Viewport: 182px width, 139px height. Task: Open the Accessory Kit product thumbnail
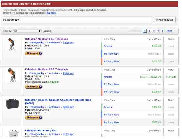(x=14, y=133)
